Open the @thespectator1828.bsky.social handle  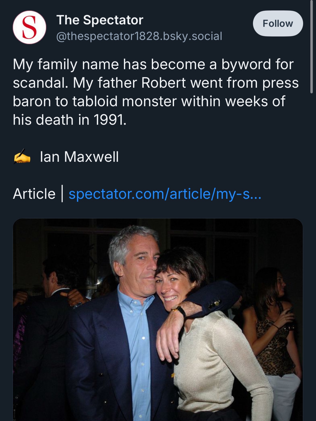139,36
